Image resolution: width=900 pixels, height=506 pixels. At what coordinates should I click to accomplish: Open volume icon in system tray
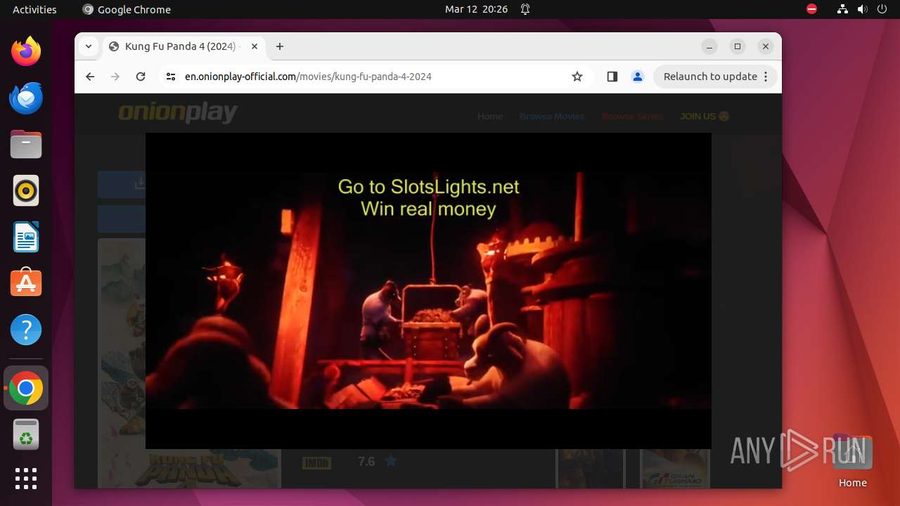point(863,9)
